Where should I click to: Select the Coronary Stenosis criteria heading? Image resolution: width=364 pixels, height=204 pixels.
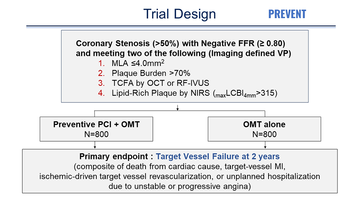[184, 48]
